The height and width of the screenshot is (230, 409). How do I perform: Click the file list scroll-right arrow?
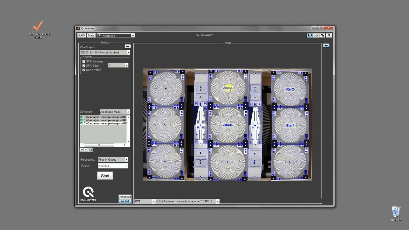125,145
